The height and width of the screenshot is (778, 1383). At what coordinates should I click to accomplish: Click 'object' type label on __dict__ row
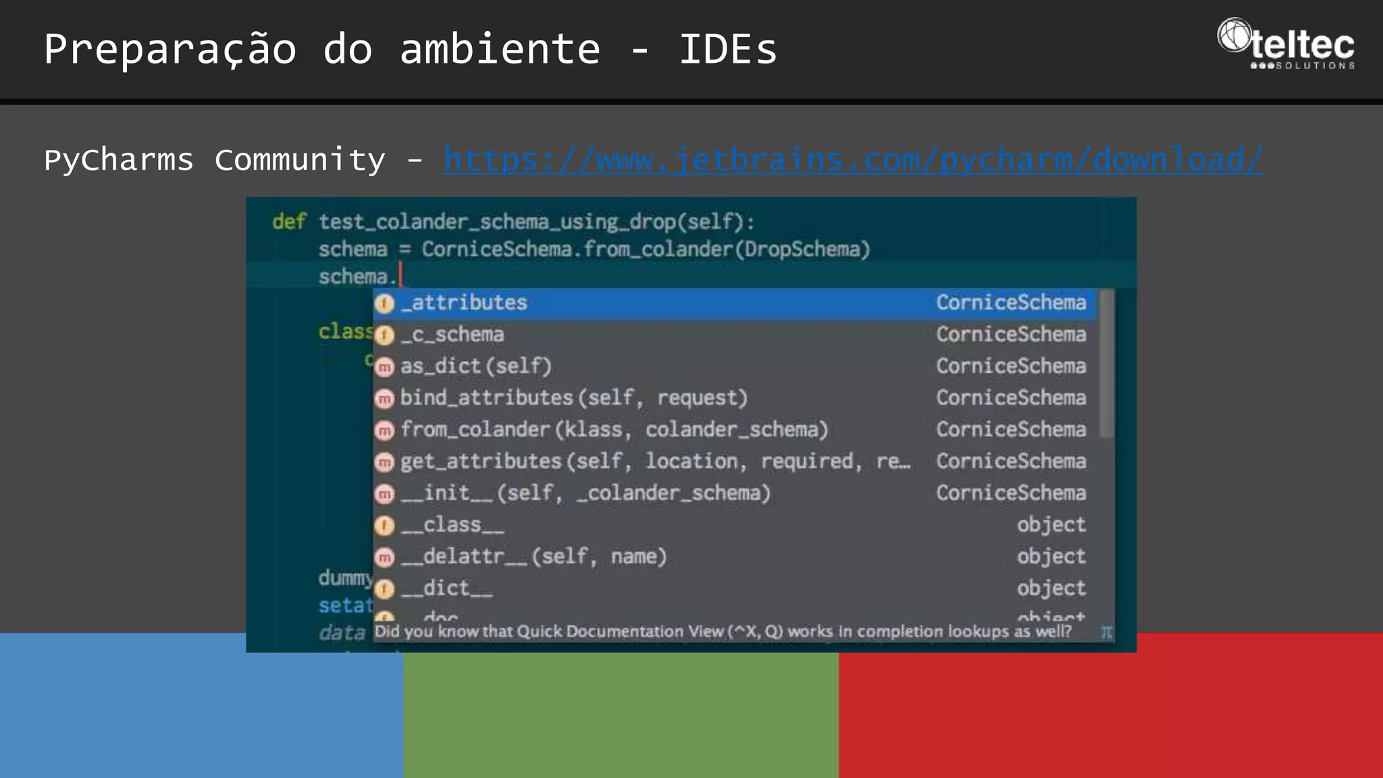pos(1051,588)
